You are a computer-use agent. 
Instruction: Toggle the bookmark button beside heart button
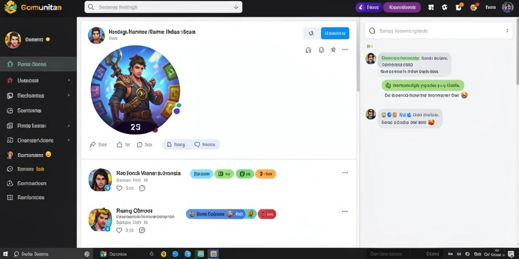(176, 144)
